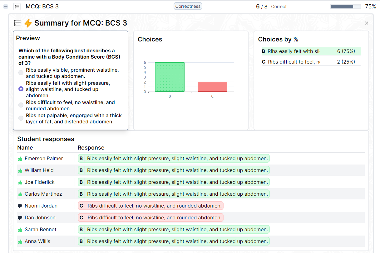Select the B row in Choices by %
The image size is (380, 253).
pos(311,51)
